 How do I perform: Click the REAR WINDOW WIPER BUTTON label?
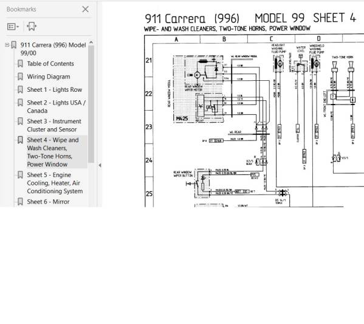tap(183, 174)
